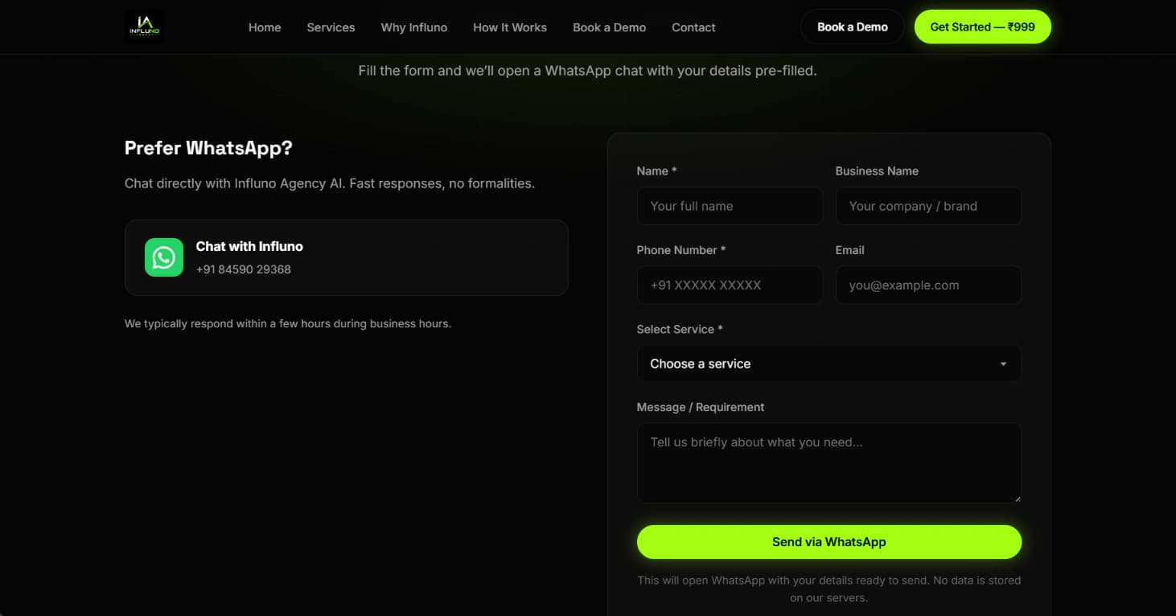Image resolution: width=1176 pixels, height=616 pixels.
Task: Focus the Your full name field
Action: [730, 206]
